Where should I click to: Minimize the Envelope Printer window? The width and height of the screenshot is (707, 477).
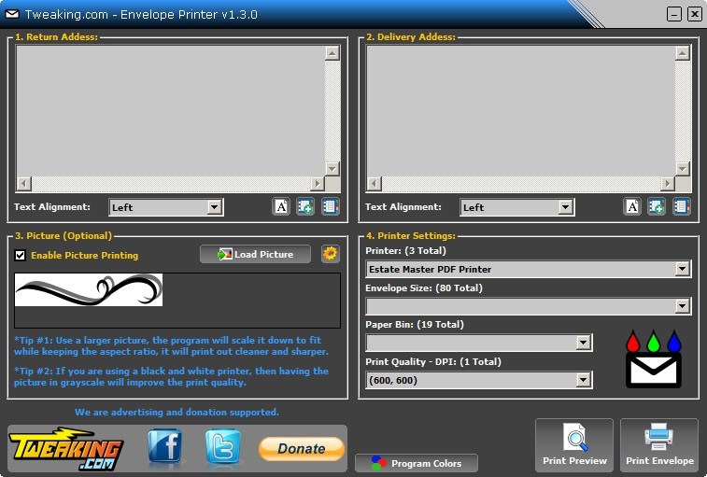click(x=674, y=14)
